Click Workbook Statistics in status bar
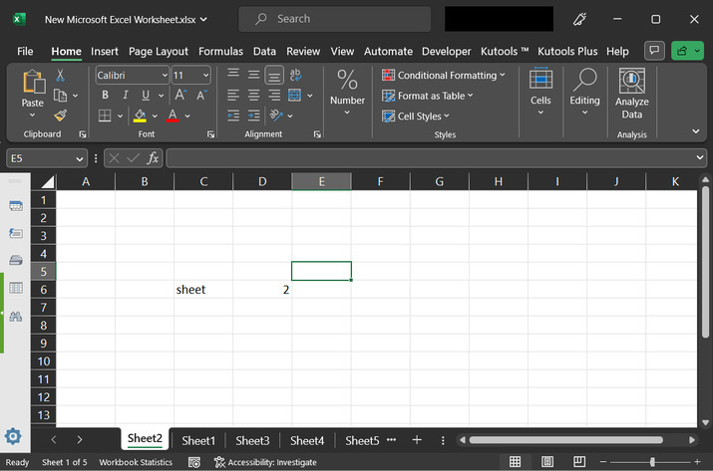This screenshot has width=713, height=471. [136, 462]
